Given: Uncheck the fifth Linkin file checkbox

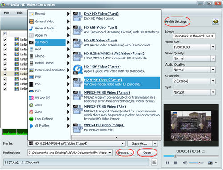Looking at the screenshot, I should [5, 59].
